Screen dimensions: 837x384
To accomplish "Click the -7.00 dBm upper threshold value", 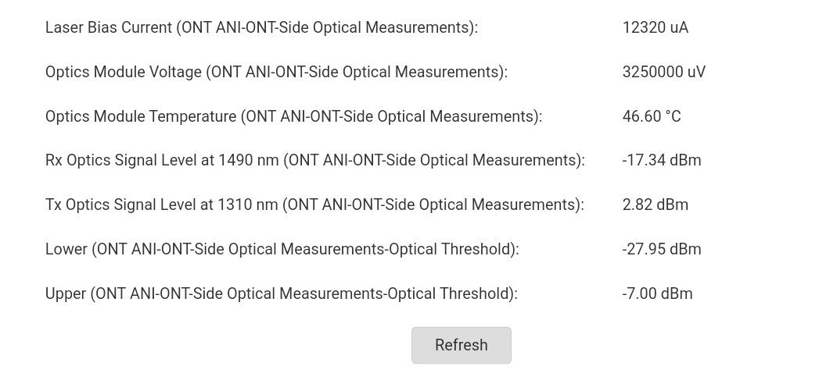I will coord(657,293).
